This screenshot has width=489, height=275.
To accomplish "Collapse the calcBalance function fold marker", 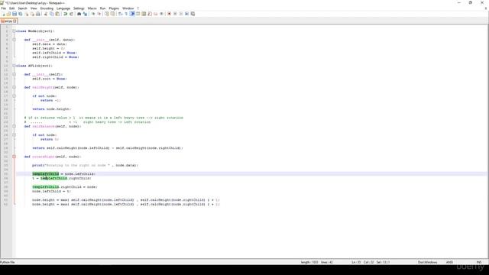I will [x=14, y=126].
